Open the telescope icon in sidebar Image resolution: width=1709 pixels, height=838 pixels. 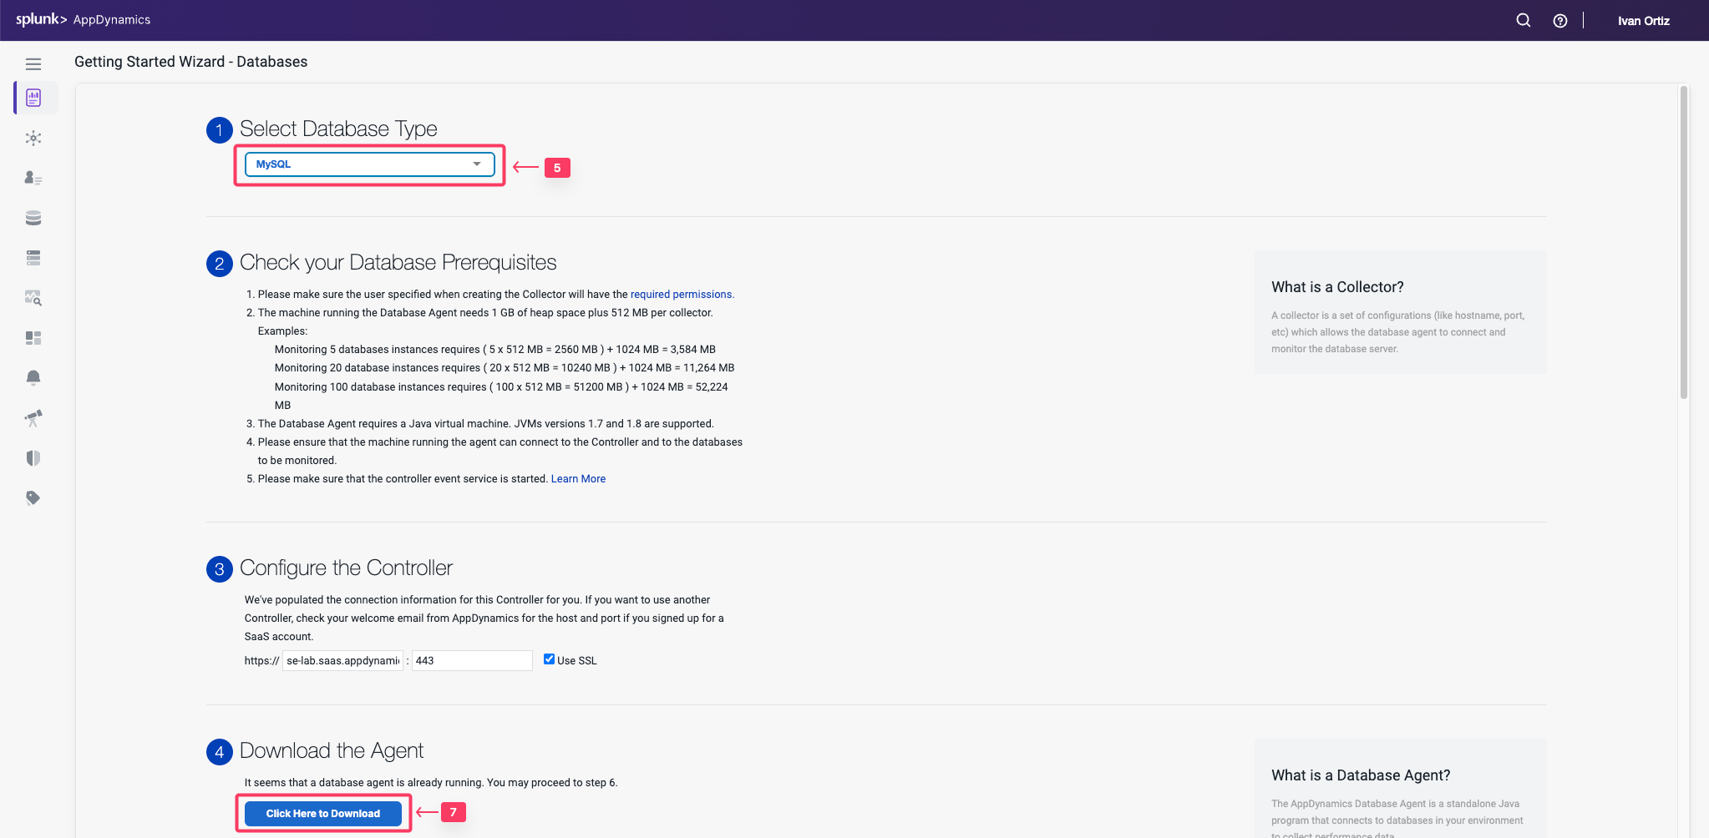pos(33,418)
